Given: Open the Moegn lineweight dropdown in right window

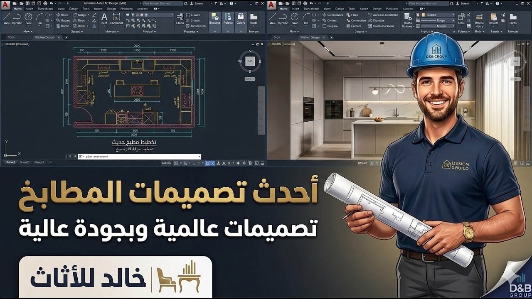Looking at the screenshot, I should pyautogui.click(x=438, y=26).
